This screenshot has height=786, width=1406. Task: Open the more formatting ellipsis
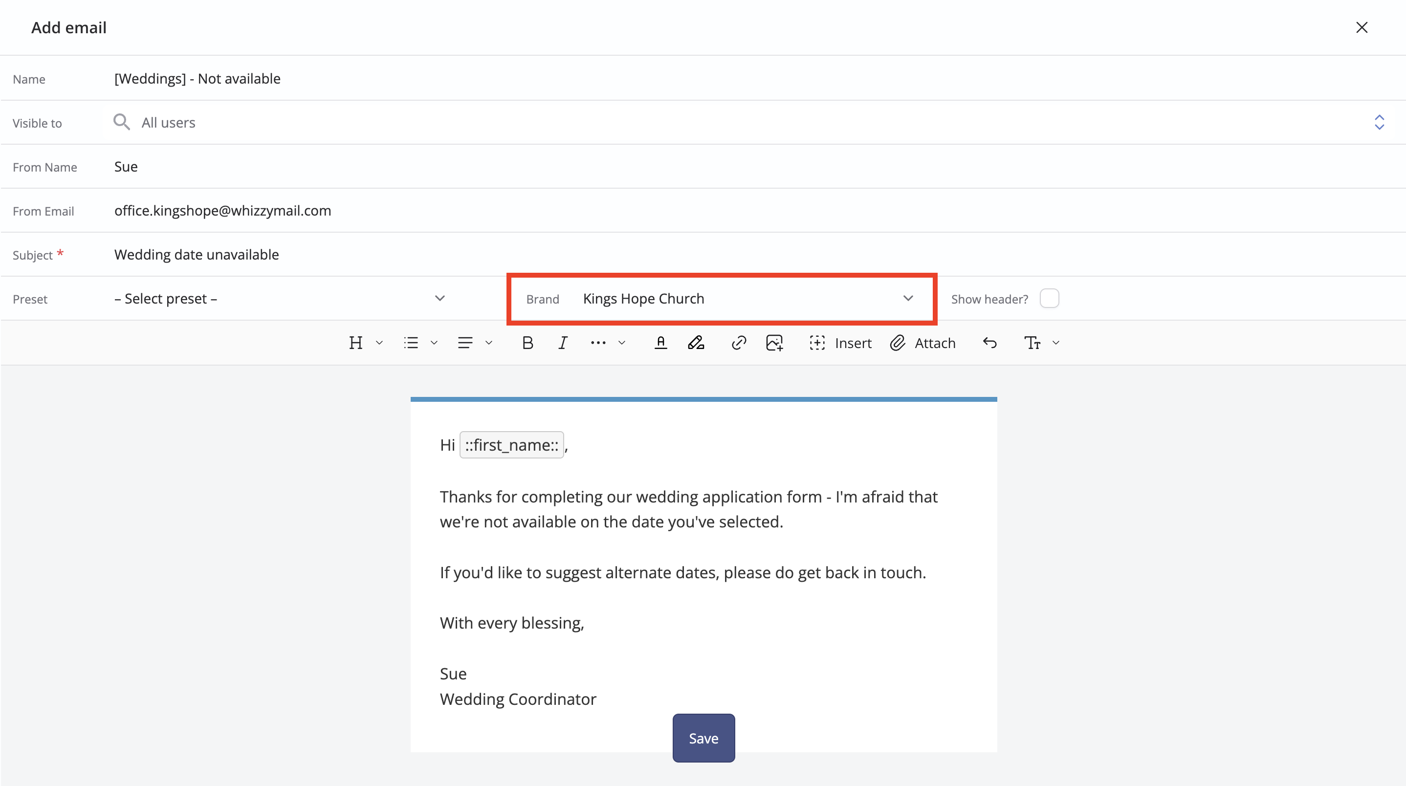[598, 343]
